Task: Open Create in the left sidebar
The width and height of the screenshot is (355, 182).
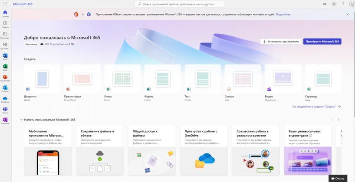Action: click(5, 24)
